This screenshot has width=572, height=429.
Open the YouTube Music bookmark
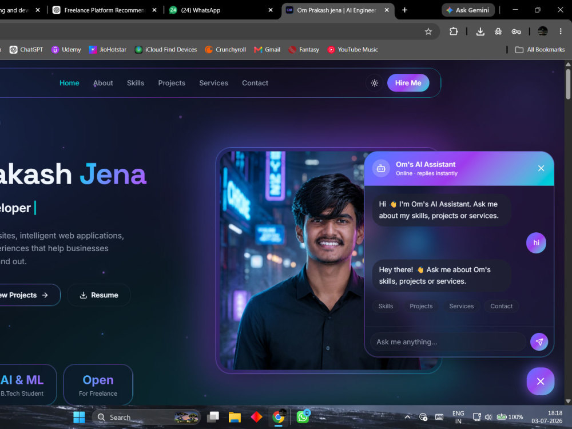(352, 50)
